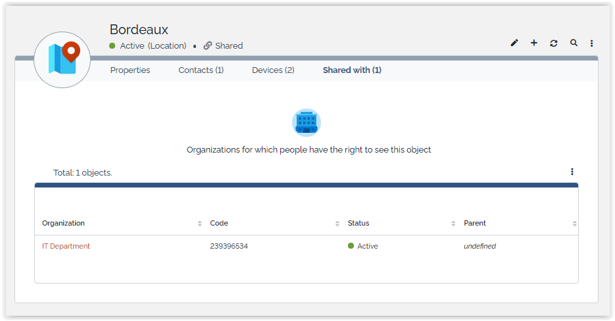Click the pencil edit icon
This screenshot has width=615, height=321.
pos(514,43)
